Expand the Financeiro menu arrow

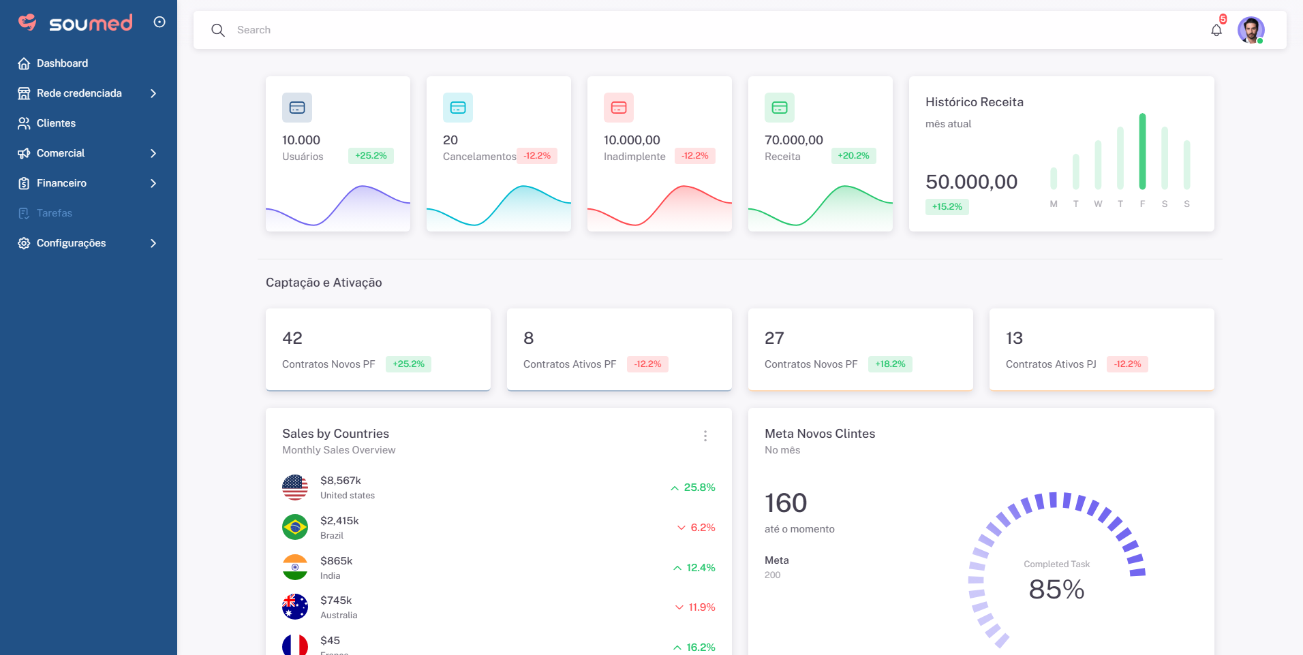(x=153, y=183)
